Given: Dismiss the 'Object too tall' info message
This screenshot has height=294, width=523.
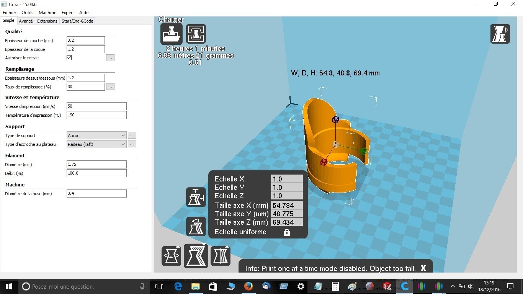Looking at the screenshot, I should pyautogui.click(x=423, y=268).
